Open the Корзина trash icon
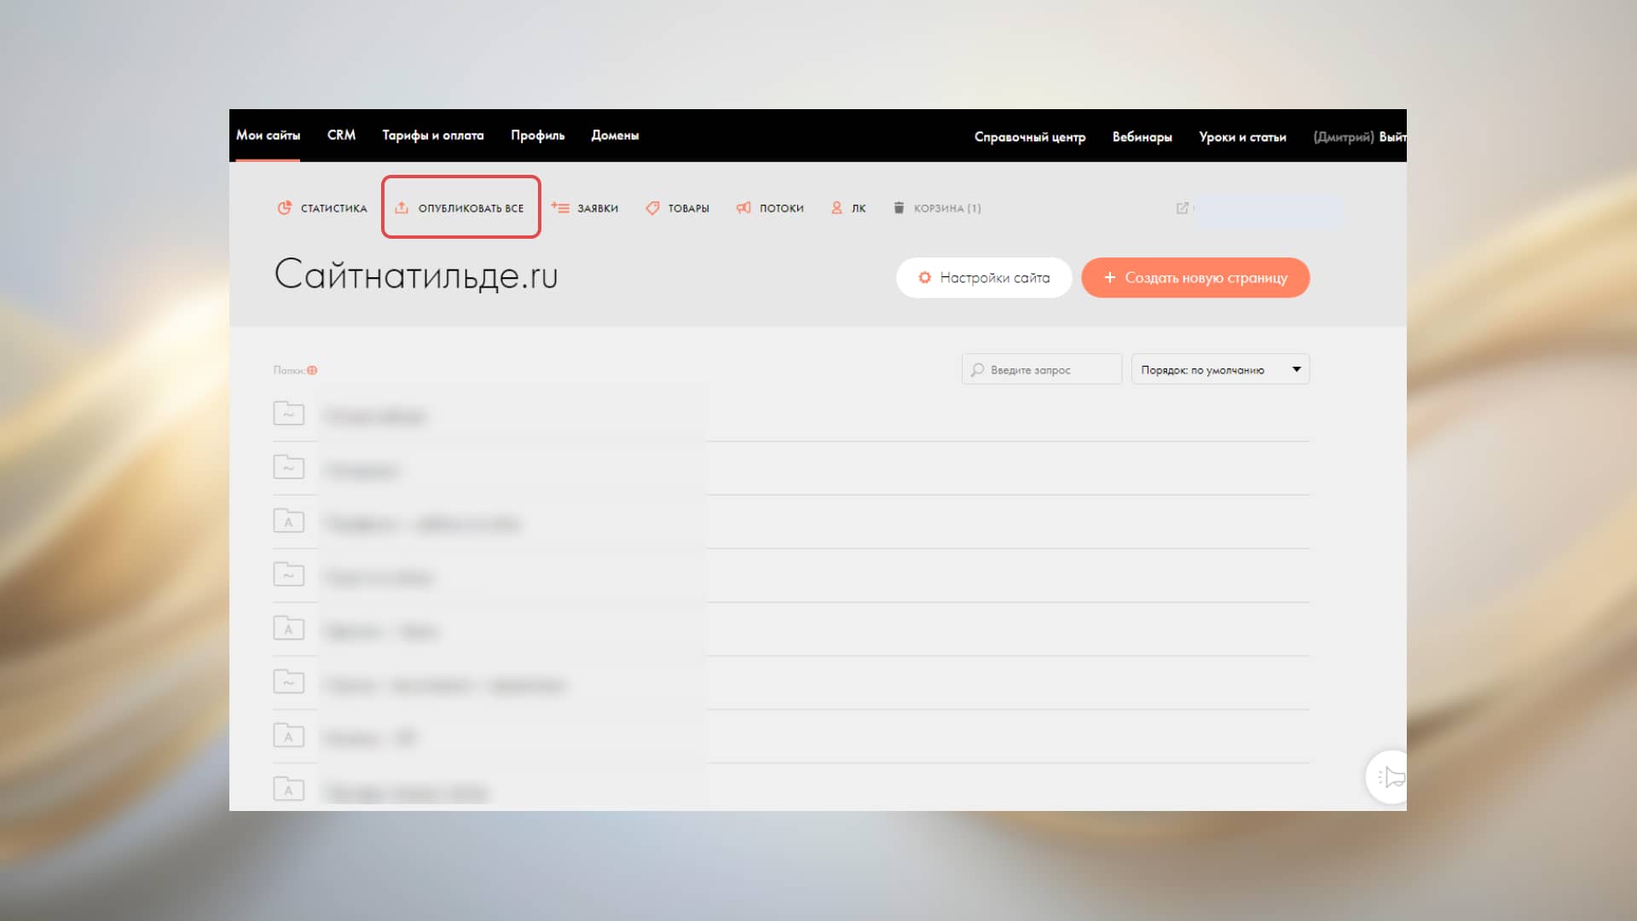This screenshot has width=1637, height=921. click(899, 208)
